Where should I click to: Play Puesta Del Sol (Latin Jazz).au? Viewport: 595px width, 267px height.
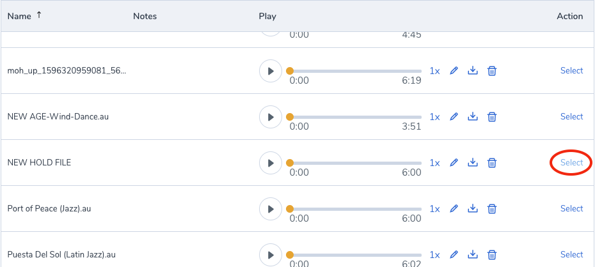[x=271, y=255]
